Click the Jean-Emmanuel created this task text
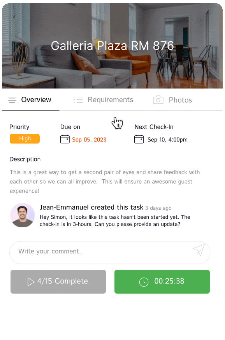This screenshot has height=340, width=225. click(91, 207)
